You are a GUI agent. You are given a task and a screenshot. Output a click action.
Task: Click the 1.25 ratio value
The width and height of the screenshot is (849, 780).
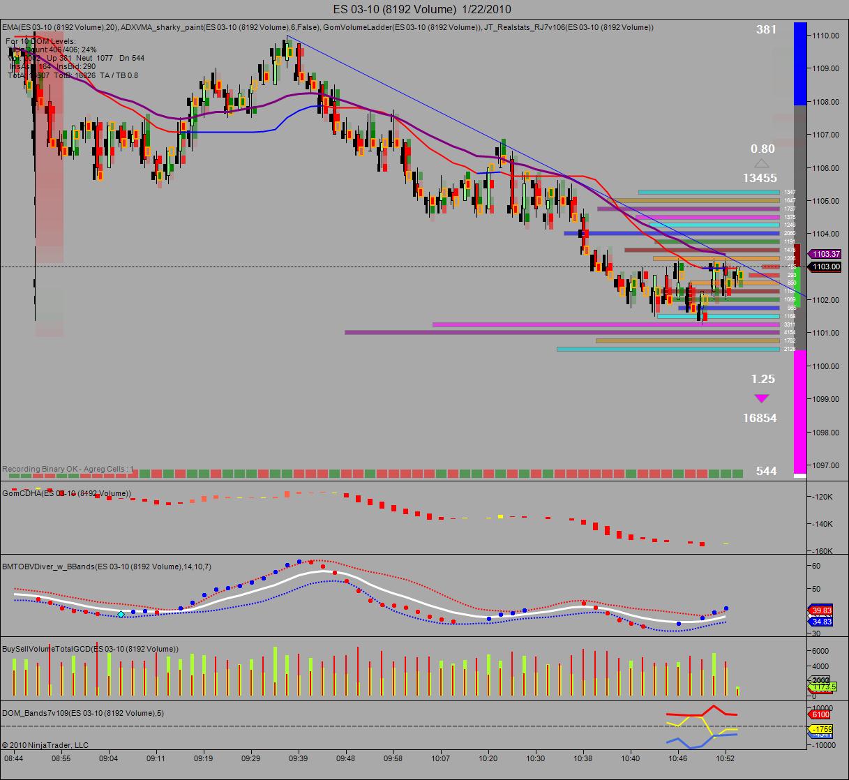(x=762, y=379)
